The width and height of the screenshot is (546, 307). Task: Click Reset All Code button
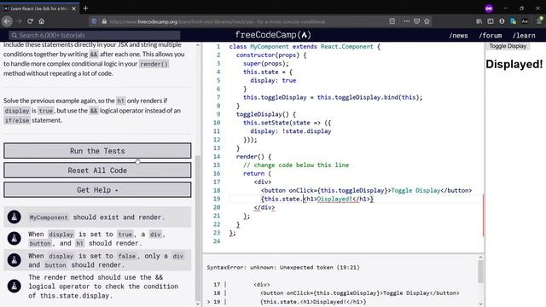(97, 171)
